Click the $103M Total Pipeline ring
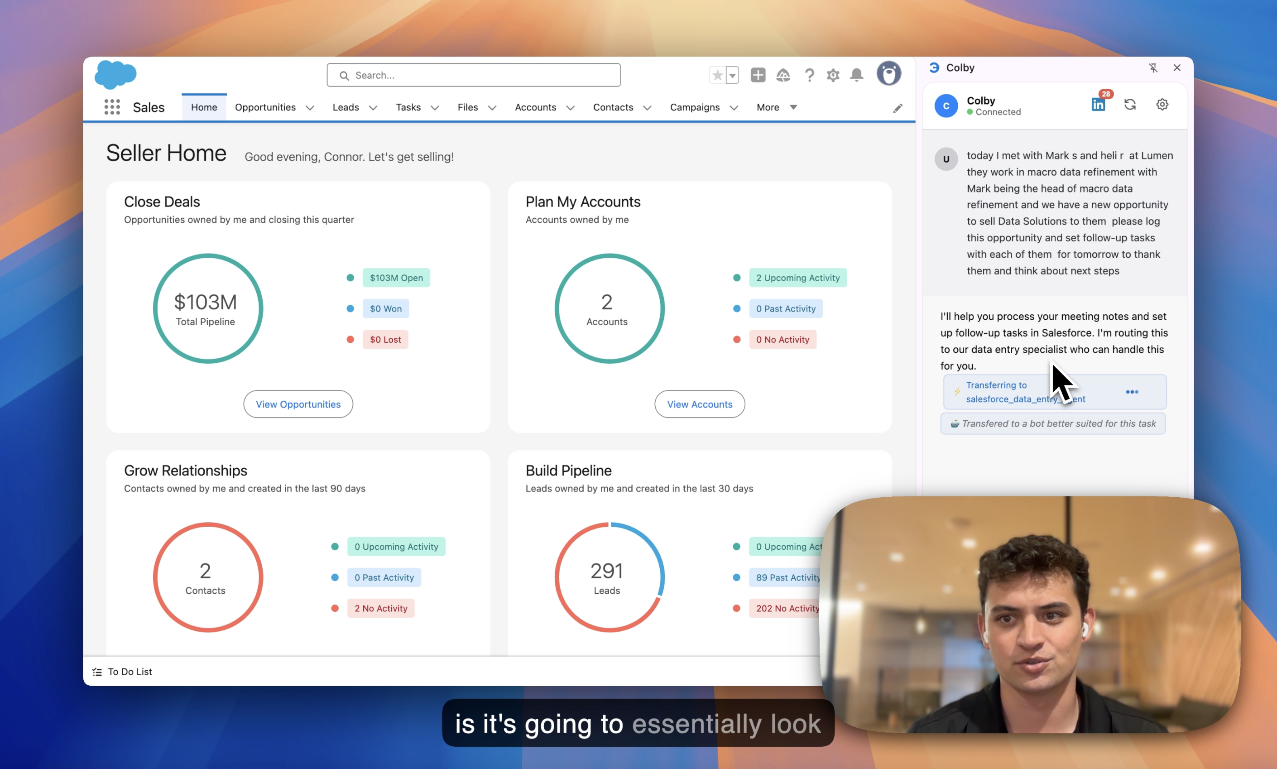This screenshot has height=769, width=1277. pos(208,309)
